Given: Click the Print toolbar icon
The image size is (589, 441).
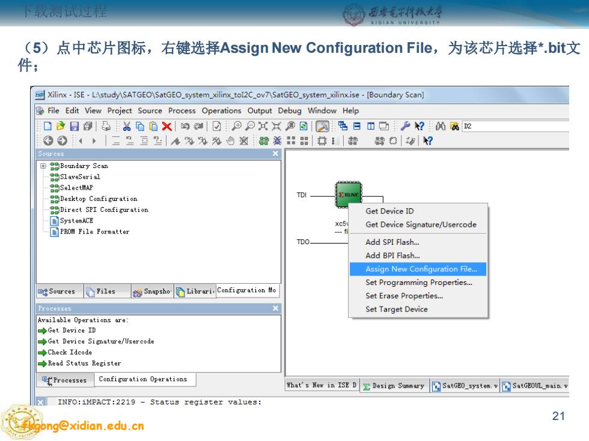Looking at the screenshot, I should [106, 126].
